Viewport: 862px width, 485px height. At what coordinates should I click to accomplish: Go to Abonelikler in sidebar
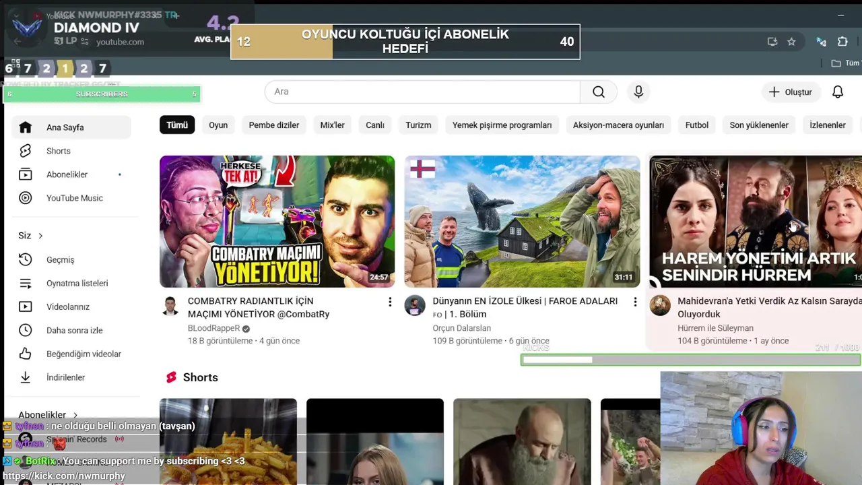(x=71, y=174)
